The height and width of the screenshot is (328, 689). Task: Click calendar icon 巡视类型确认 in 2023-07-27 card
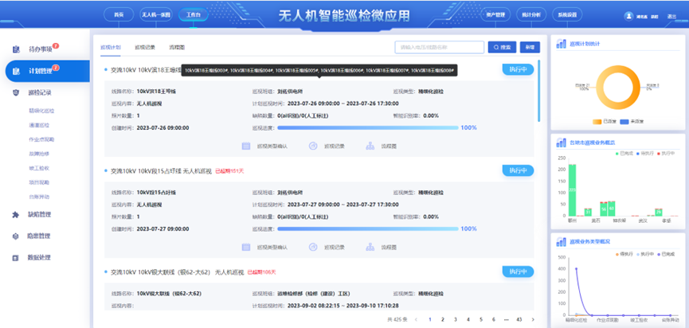[246, 247]
